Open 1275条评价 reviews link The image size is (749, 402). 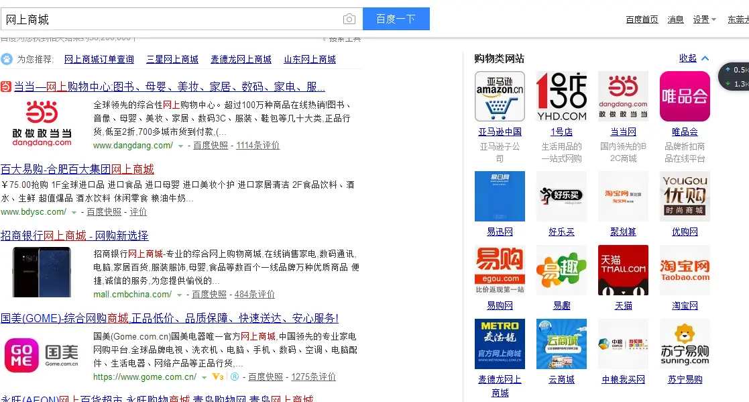313,377
